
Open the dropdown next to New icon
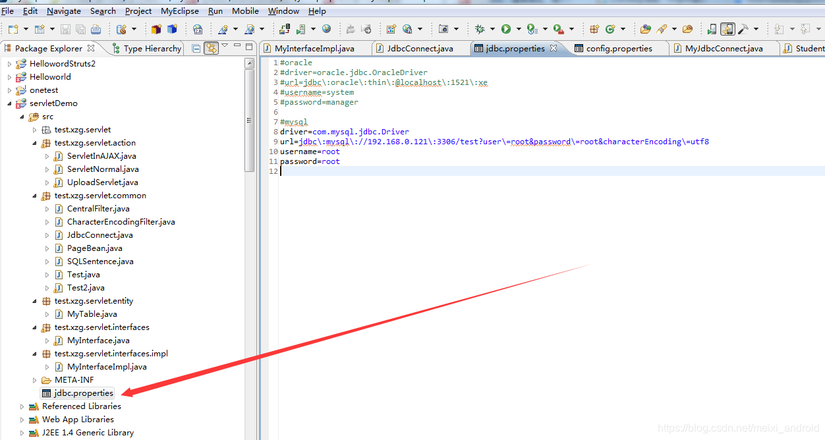[26, 29]
